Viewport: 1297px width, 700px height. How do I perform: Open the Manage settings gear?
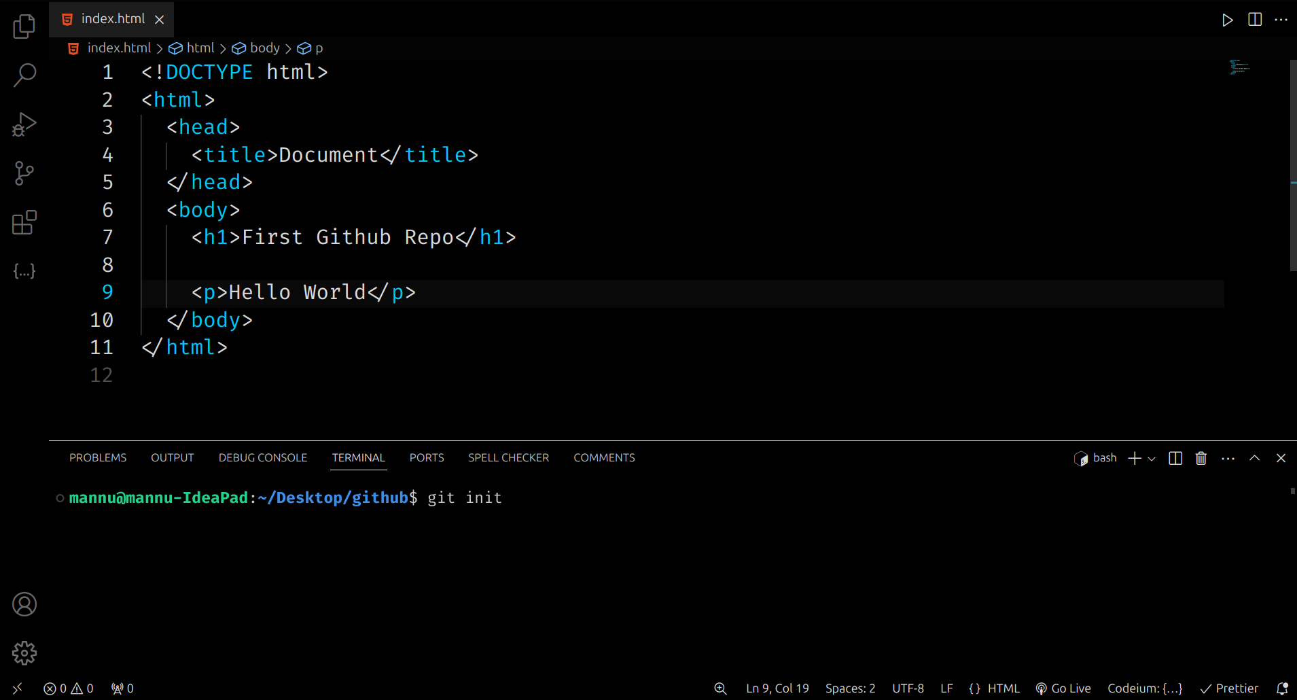[24, 653]
